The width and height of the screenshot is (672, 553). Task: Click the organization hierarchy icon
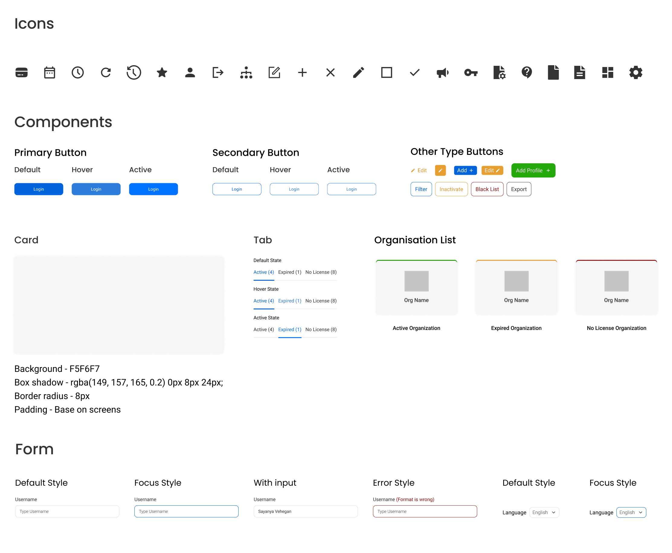pos(246,73)
